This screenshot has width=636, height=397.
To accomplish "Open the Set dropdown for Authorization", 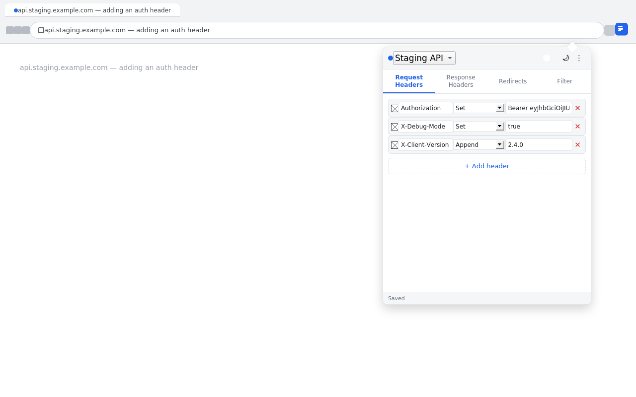I will click(479, 108).
